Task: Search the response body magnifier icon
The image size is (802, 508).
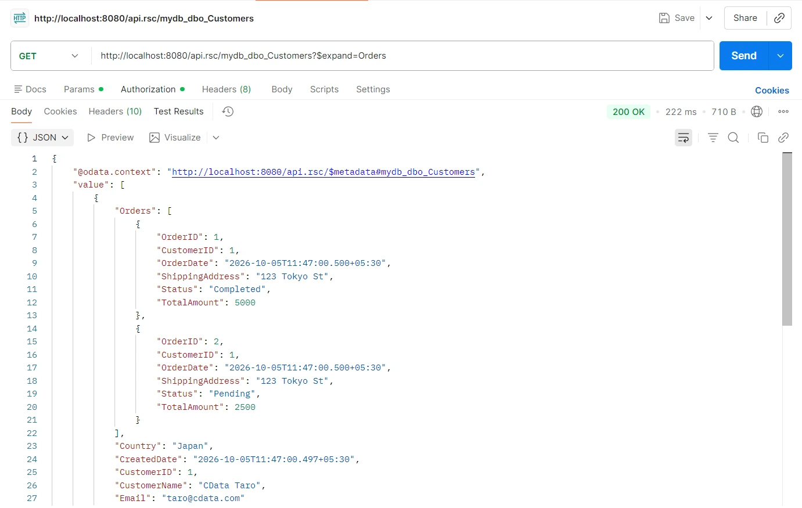Action: [x=733, y=138]
